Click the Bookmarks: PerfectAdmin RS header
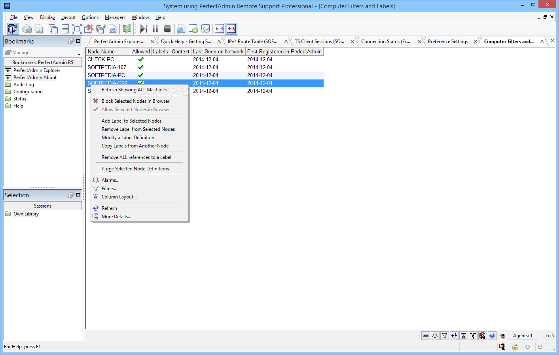Viewport: 559px width, 355px height. pos(43,62)
